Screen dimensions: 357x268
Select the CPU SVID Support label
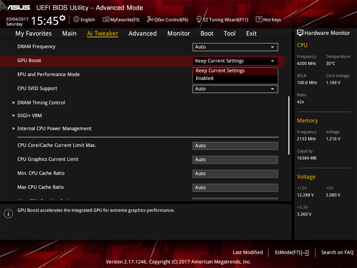click(37, 88)
